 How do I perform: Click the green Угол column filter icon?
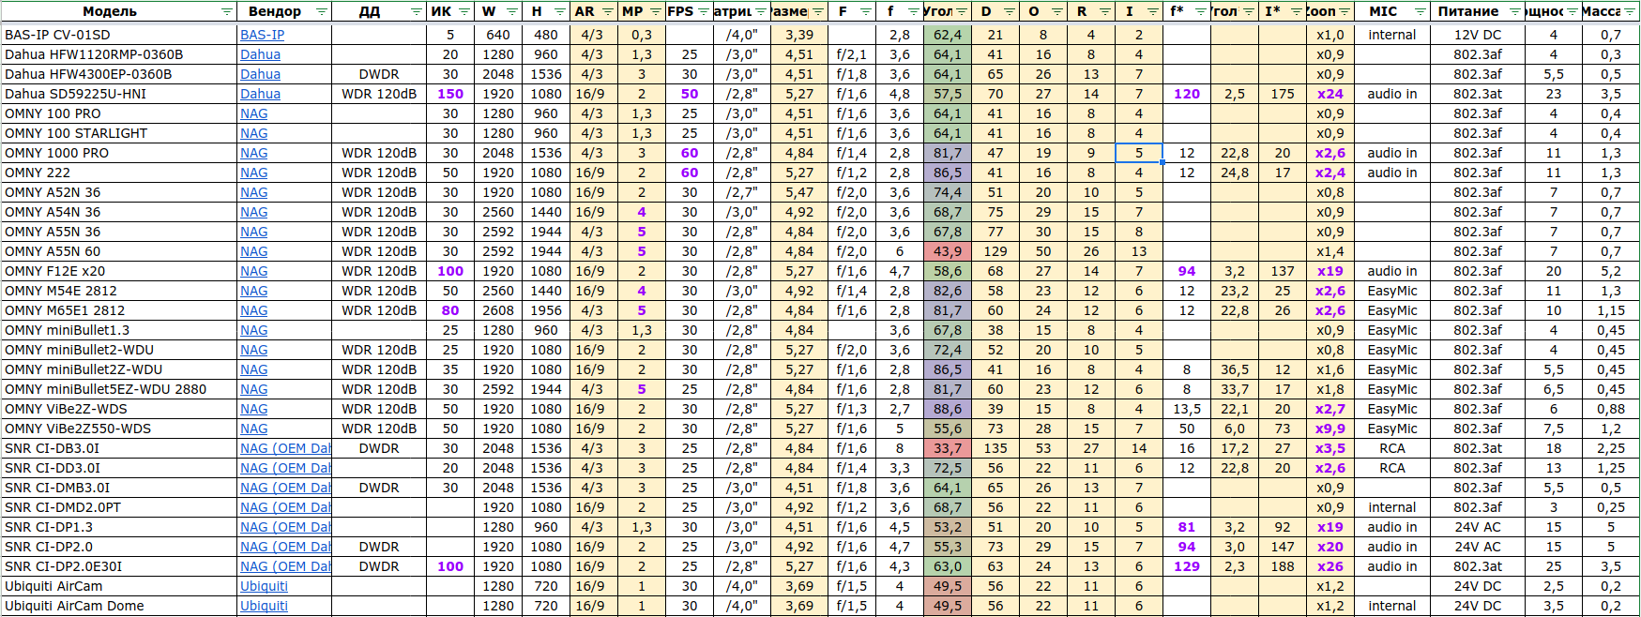pyautogui.click(x=962, y=12)
